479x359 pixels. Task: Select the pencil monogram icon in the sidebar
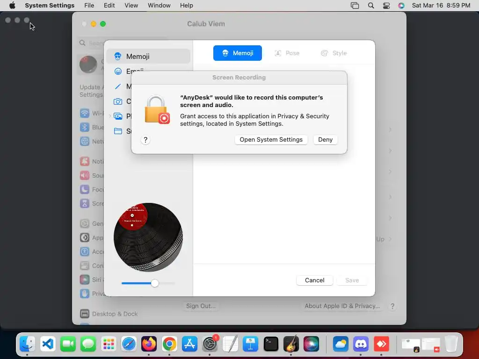(x=118, y=86)
